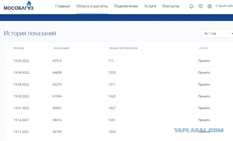Open the Контакты menu item
The width and height of the screenshot is (233, 141).
click(x=171, y=6)
